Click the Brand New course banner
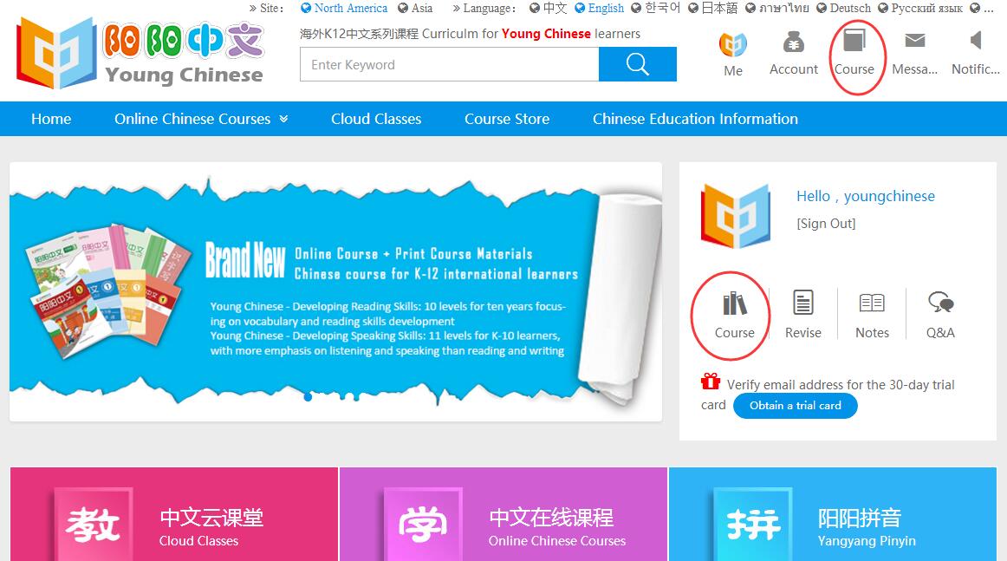The image size is (1007, 561). (x=335, y=291)
